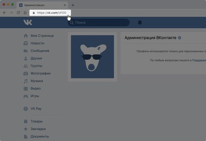Screen dimensions: 206x141
Task: Open Музыка section
Action: pyautogui.click(x=36, y=81)
